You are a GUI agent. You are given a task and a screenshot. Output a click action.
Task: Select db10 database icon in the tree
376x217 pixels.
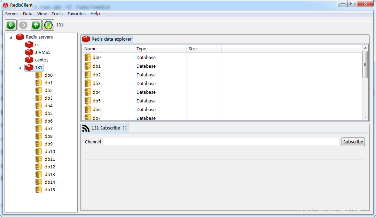click(39, 152)
